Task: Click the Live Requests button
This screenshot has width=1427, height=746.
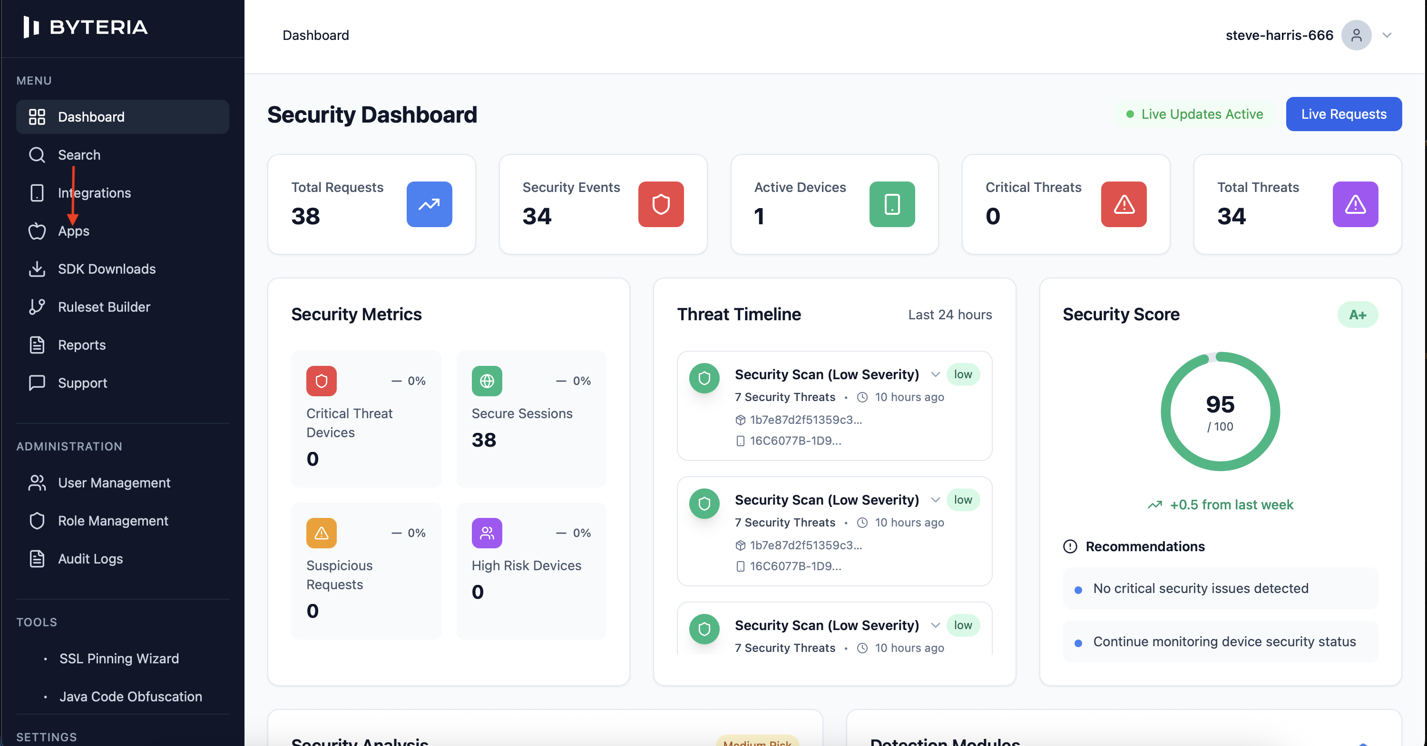Action: [1343, 114]
